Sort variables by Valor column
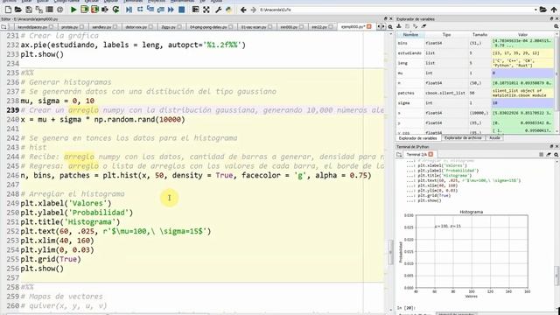Viewport: 560px width, 315px height. click(x=523, y=35)
